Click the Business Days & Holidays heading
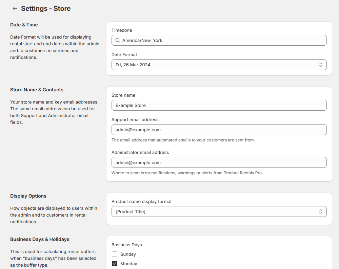 click(40, 239)
